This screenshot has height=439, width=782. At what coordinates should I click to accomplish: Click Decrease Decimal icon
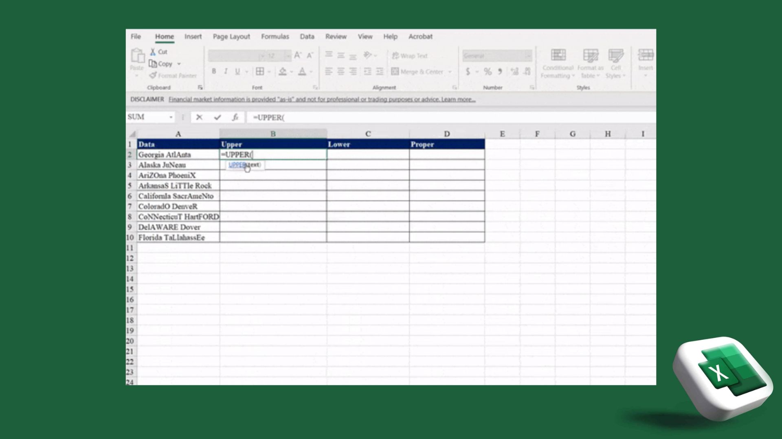pyautogui.click(x=527, y=72)
